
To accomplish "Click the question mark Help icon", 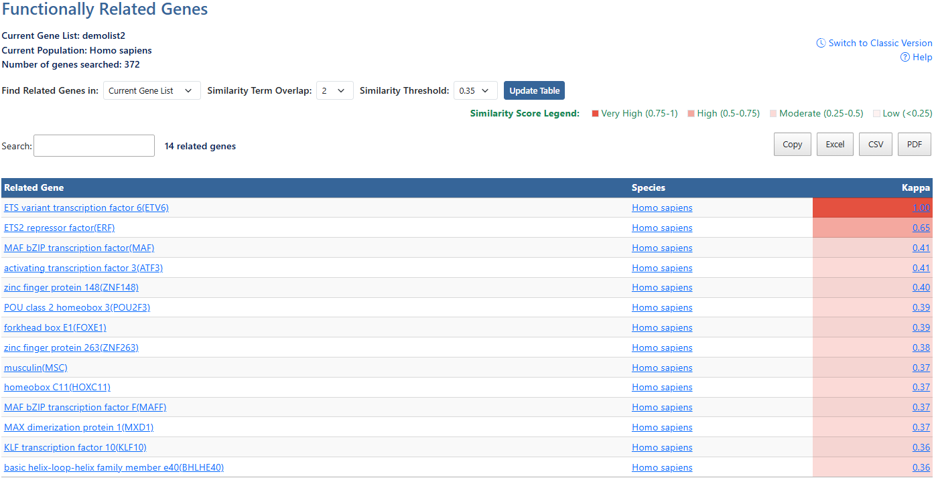I will [x=905, y=57].
